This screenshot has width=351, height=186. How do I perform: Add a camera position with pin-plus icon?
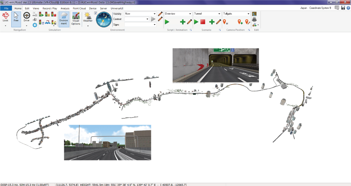(240, 22)
